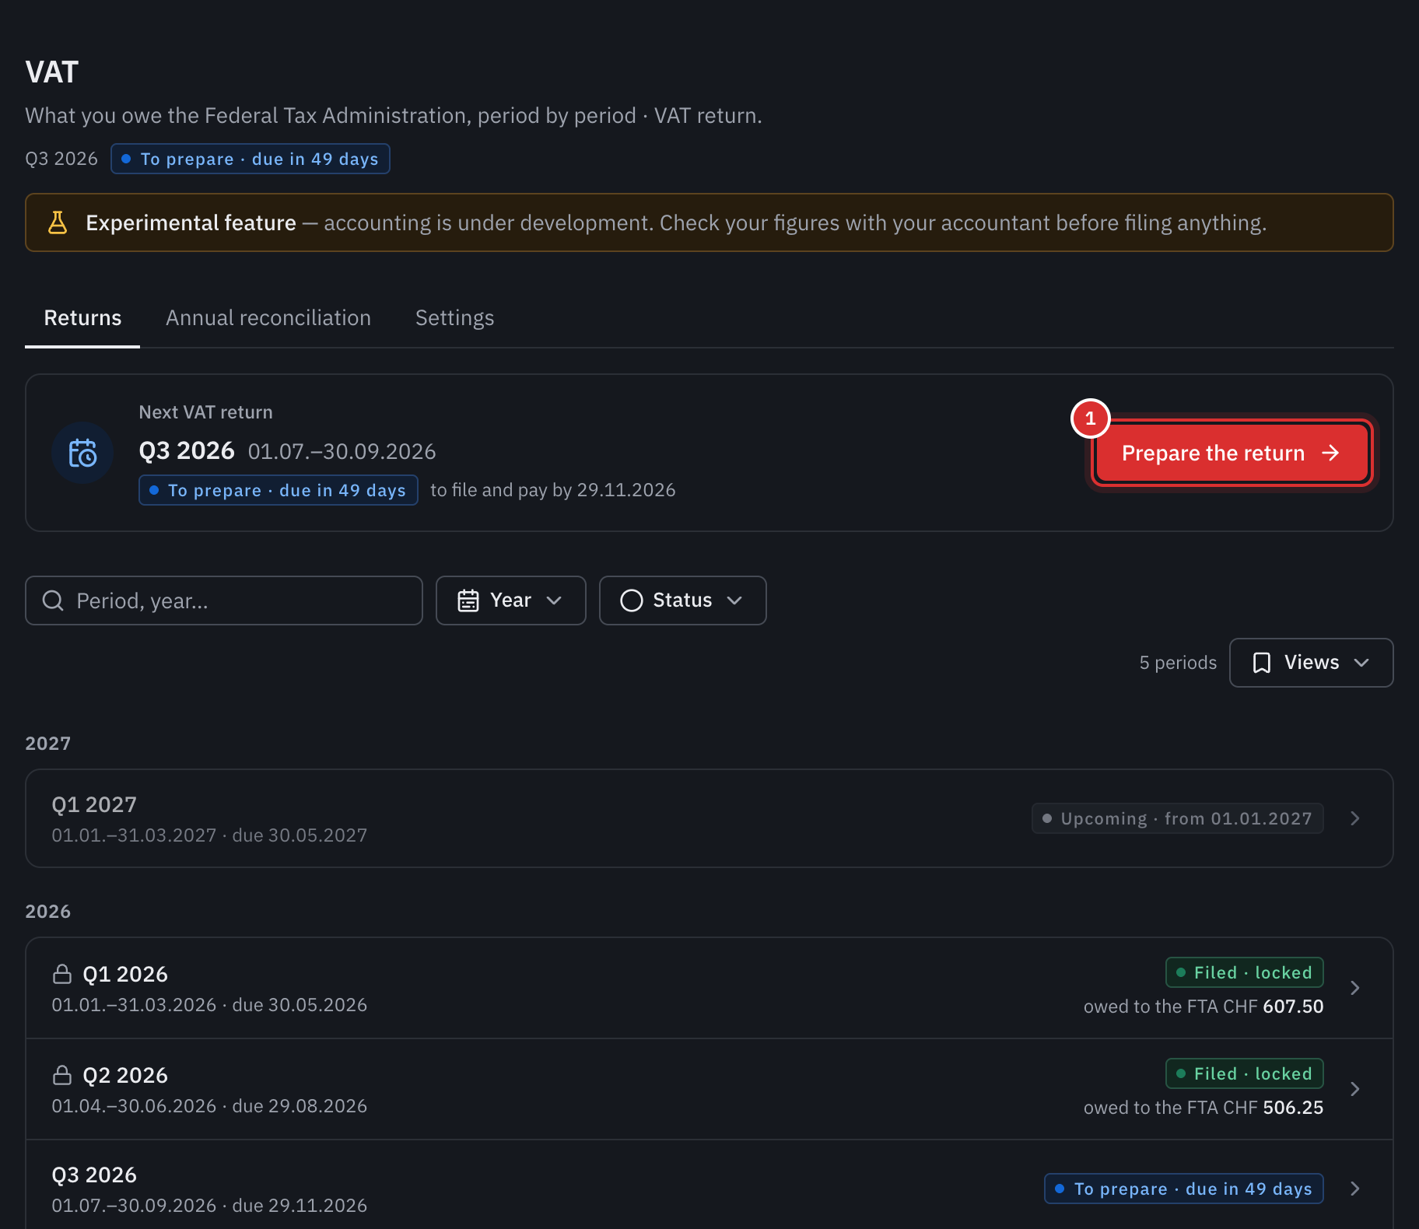Viewport: 1419px width, 1229px height.
Task: Click the lock icon next to Q2 2026
Action: coord(62,1075)
